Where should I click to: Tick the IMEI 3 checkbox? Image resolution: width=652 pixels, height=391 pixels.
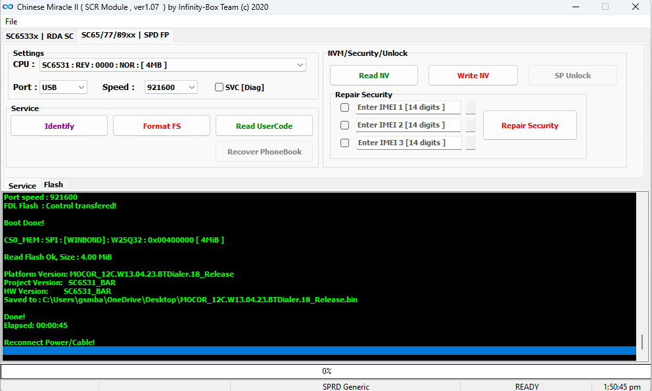pos(344,143)
